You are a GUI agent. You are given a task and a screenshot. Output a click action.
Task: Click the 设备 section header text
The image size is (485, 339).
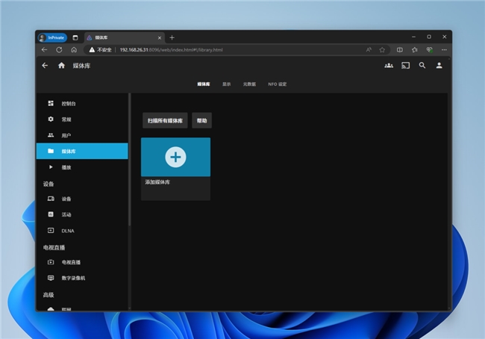coord(48,184)
